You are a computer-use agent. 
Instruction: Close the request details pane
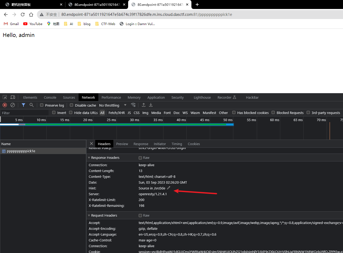pos(91,144)
